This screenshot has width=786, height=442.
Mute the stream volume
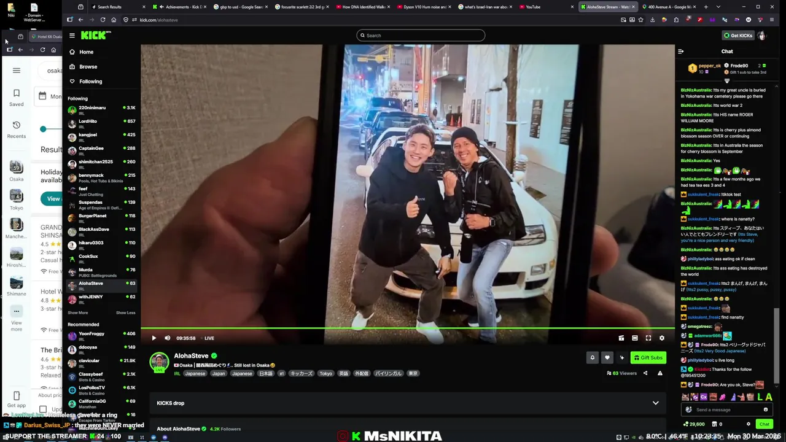[167, 338]
